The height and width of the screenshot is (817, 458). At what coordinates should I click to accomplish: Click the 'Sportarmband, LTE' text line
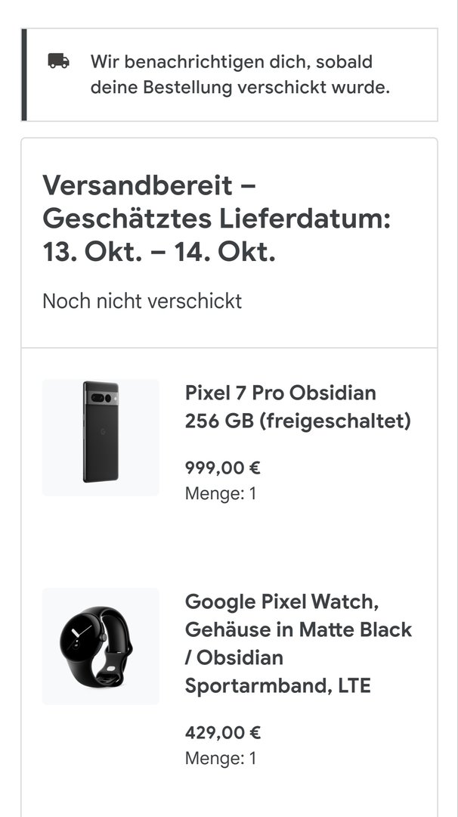(277, 685)
